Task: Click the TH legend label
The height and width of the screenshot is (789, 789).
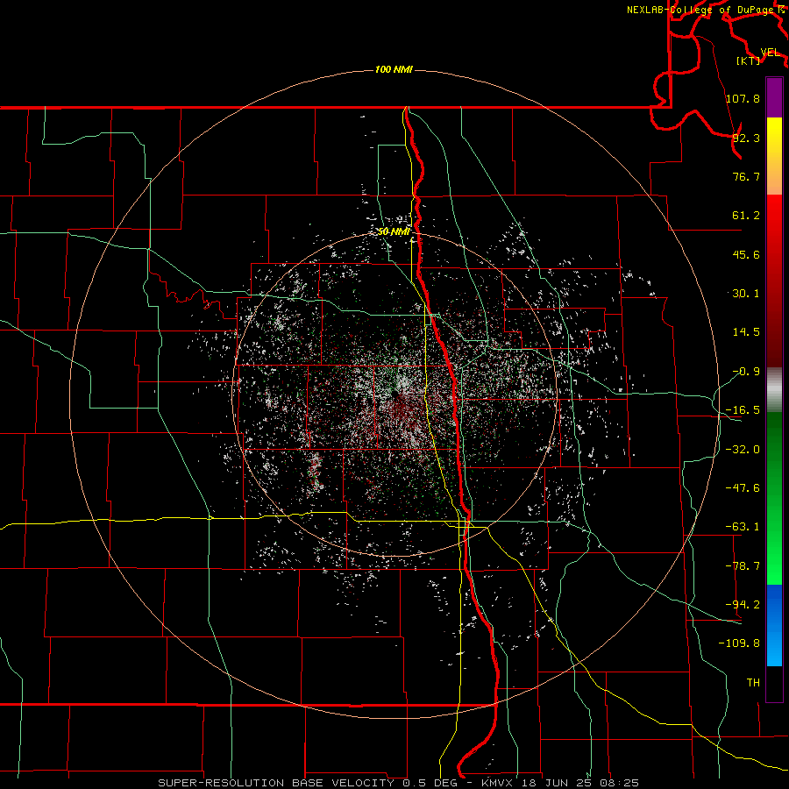Action: point(753,683)
